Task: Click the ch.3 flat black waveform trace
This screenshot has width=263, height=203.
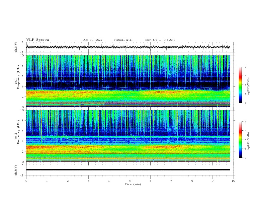Action: point(128,170)
